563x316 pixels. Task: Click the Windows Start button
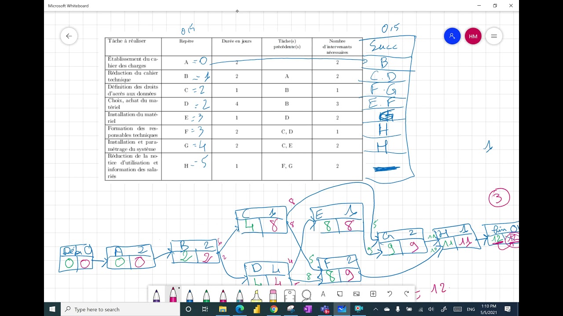(52, 309)
